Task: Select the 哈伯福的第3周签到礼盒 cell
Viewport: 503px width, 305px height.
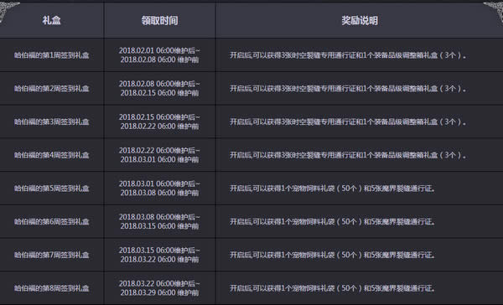Action: (52, 121)
